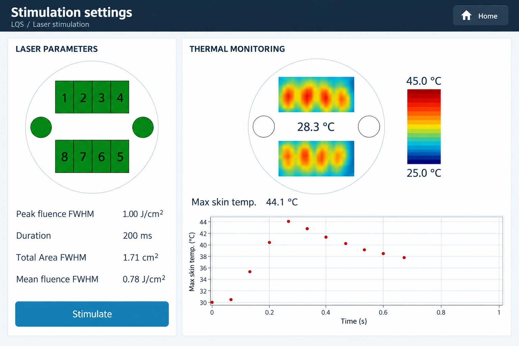This screenshot has width=519, height=346.
Task: Click the upper thermal heatmap image
Action: pos(316,95)
